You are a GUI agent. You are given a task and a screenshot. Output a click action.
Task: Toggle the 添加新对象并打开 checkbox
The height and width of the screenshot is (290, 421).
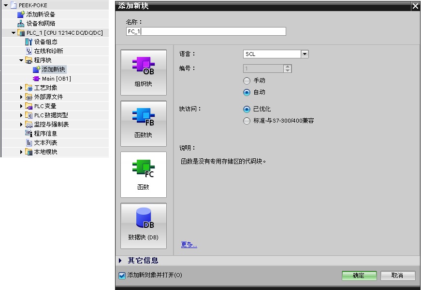click(x=122, y=276)
